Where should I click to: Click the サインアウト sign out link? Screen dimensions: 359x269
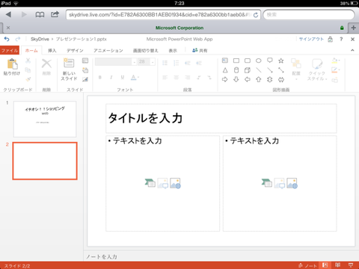point(311,39)
